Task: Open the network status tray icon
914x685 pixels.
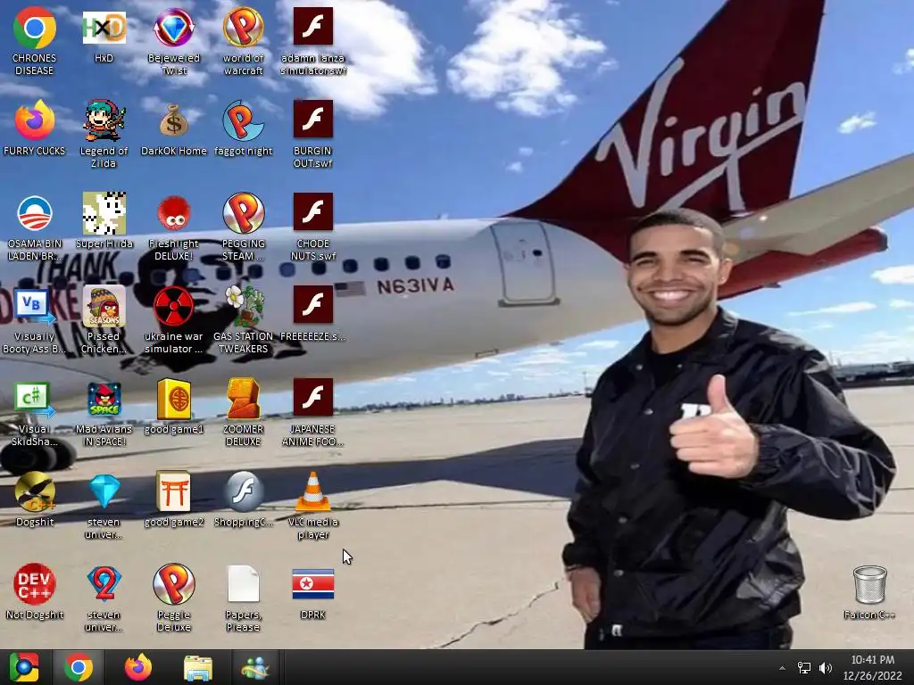Action: tap(804, 668)
